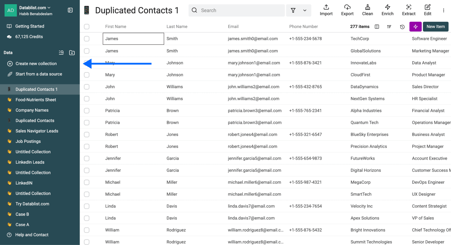Click the purple automation lightning icon
Viewport: 451px width, 245px height.
(x=415, y=26)
